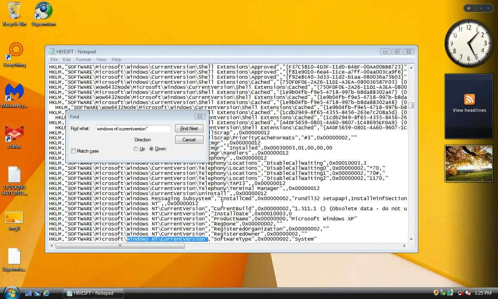The image size is (498, 299).
Task: Click the "SoftwareType" entry text
Action: pos(233,239)
